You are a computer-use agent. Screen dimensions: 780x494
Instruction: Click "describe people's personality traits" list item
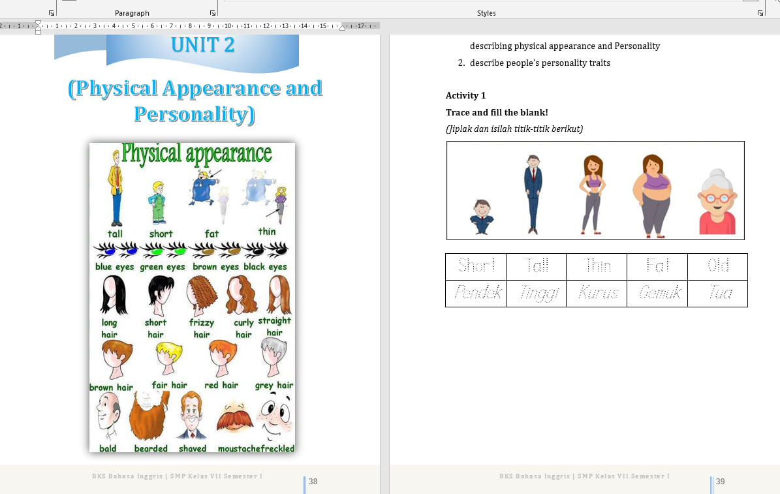[x=540, y=63]
